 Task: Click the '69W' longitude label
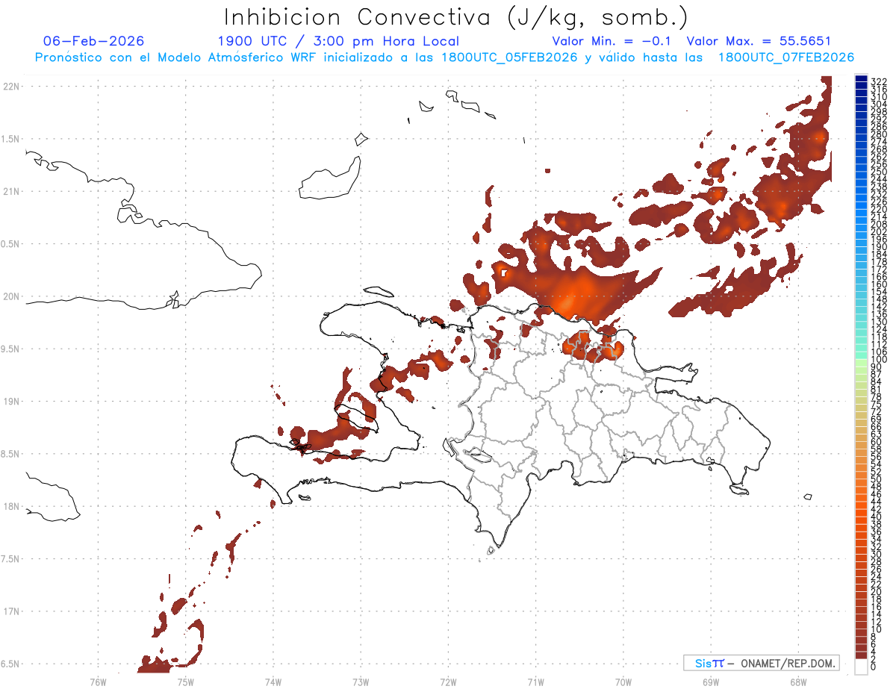[x=711, y=681]
